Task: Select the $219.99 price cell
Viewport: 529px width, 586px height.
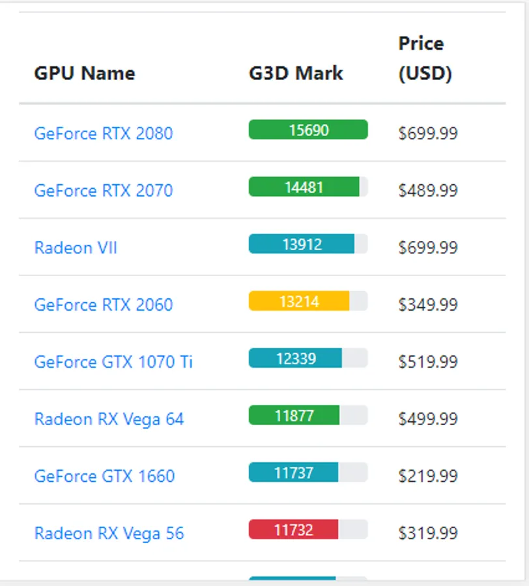Action: 428,476
